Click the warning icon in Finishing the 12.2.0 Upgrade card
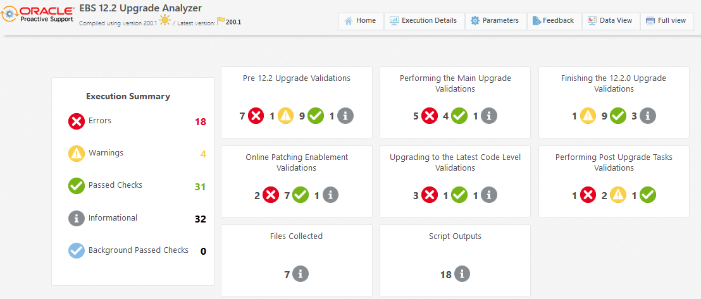 pos(588,116)
